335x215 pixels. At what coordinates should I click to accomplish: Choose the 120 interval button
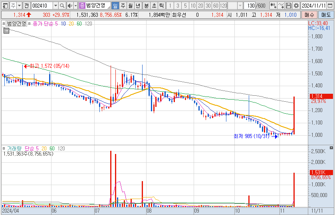tap(224, 6)
